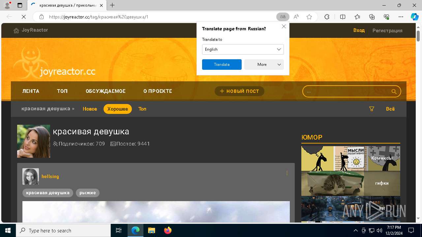This screenshot has width=422, height=237.
Task: Expand the Translate to language dropdown
Action: [243, 49]
